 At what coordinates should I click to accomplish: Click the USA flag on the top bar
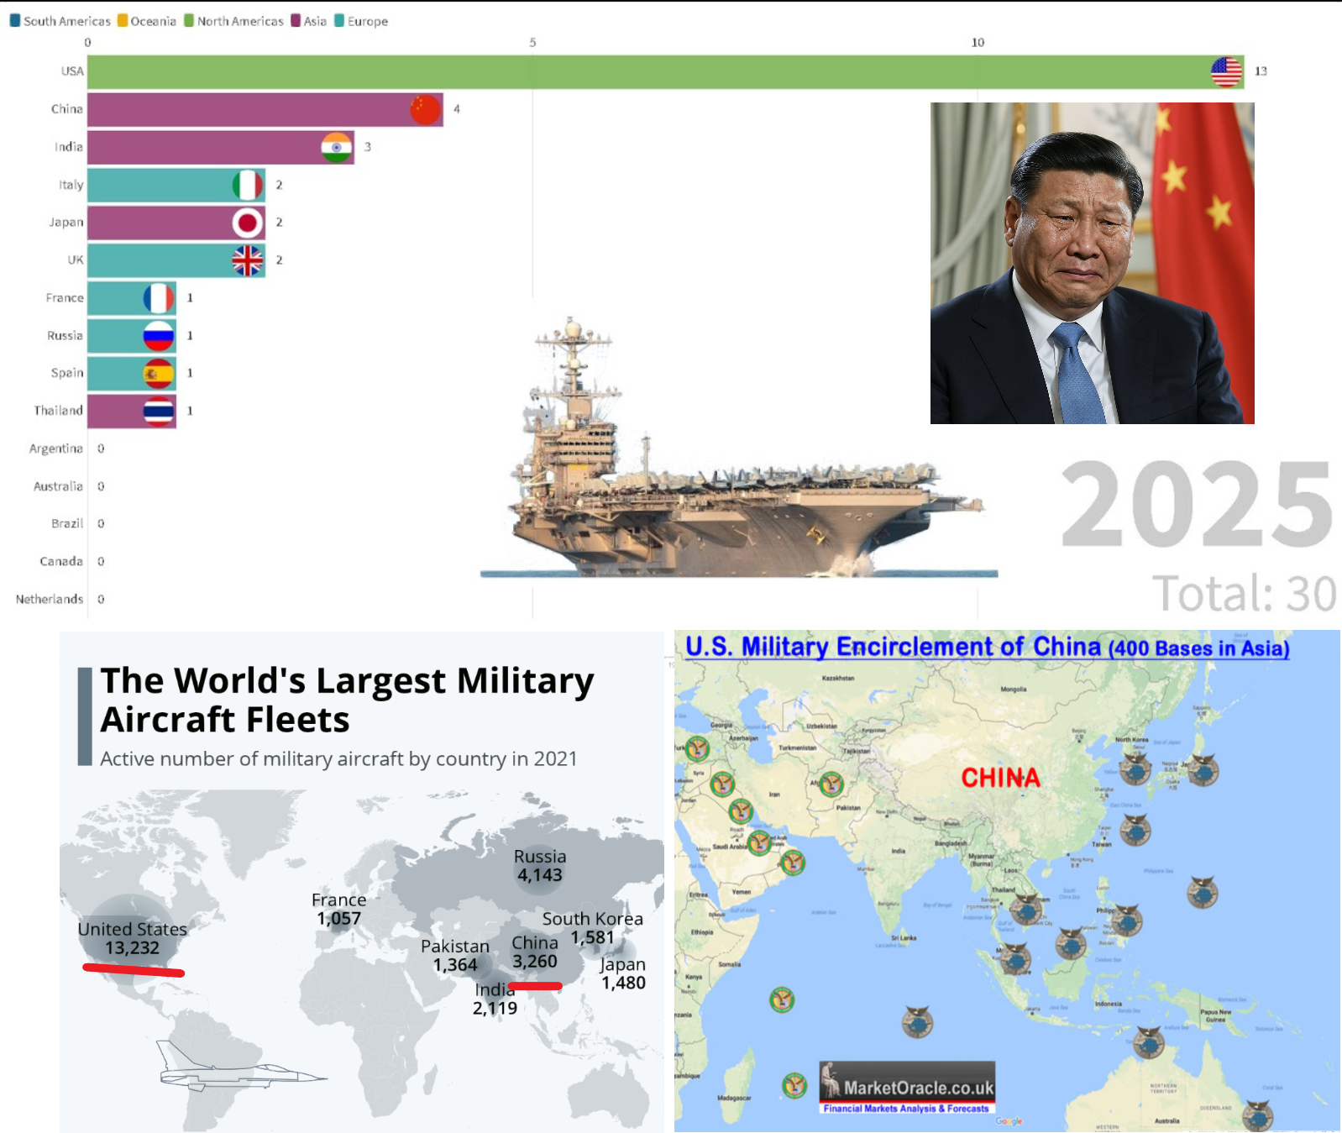point(1226,71)
